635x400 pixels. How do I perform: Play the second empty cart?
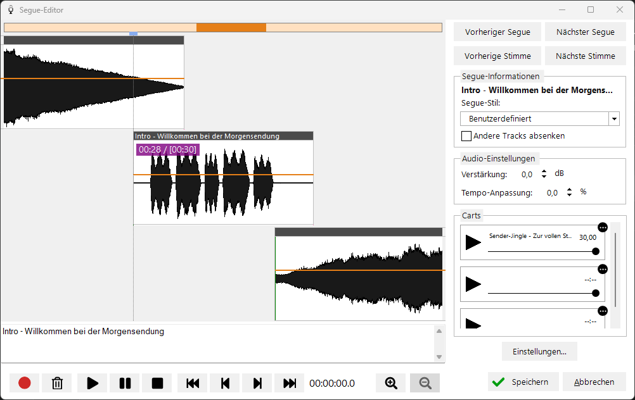[473, 284]
